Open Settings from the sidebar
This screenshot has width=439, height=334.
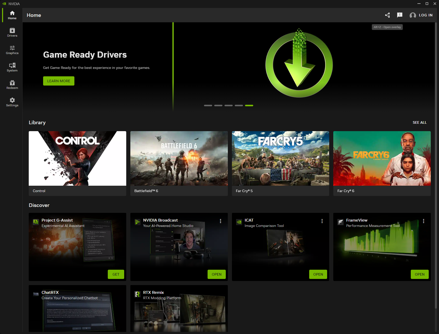12,102
